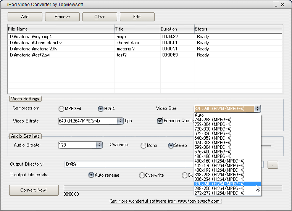Choose Auto video size
The image size is (292, 211).
coord(227,115)
